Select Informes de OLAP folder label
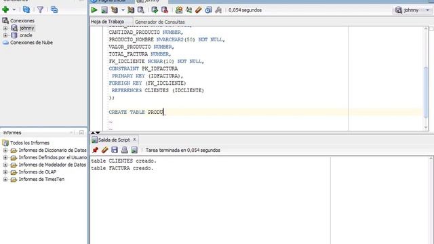Screen dimensions: 434x244 [37, 171]
